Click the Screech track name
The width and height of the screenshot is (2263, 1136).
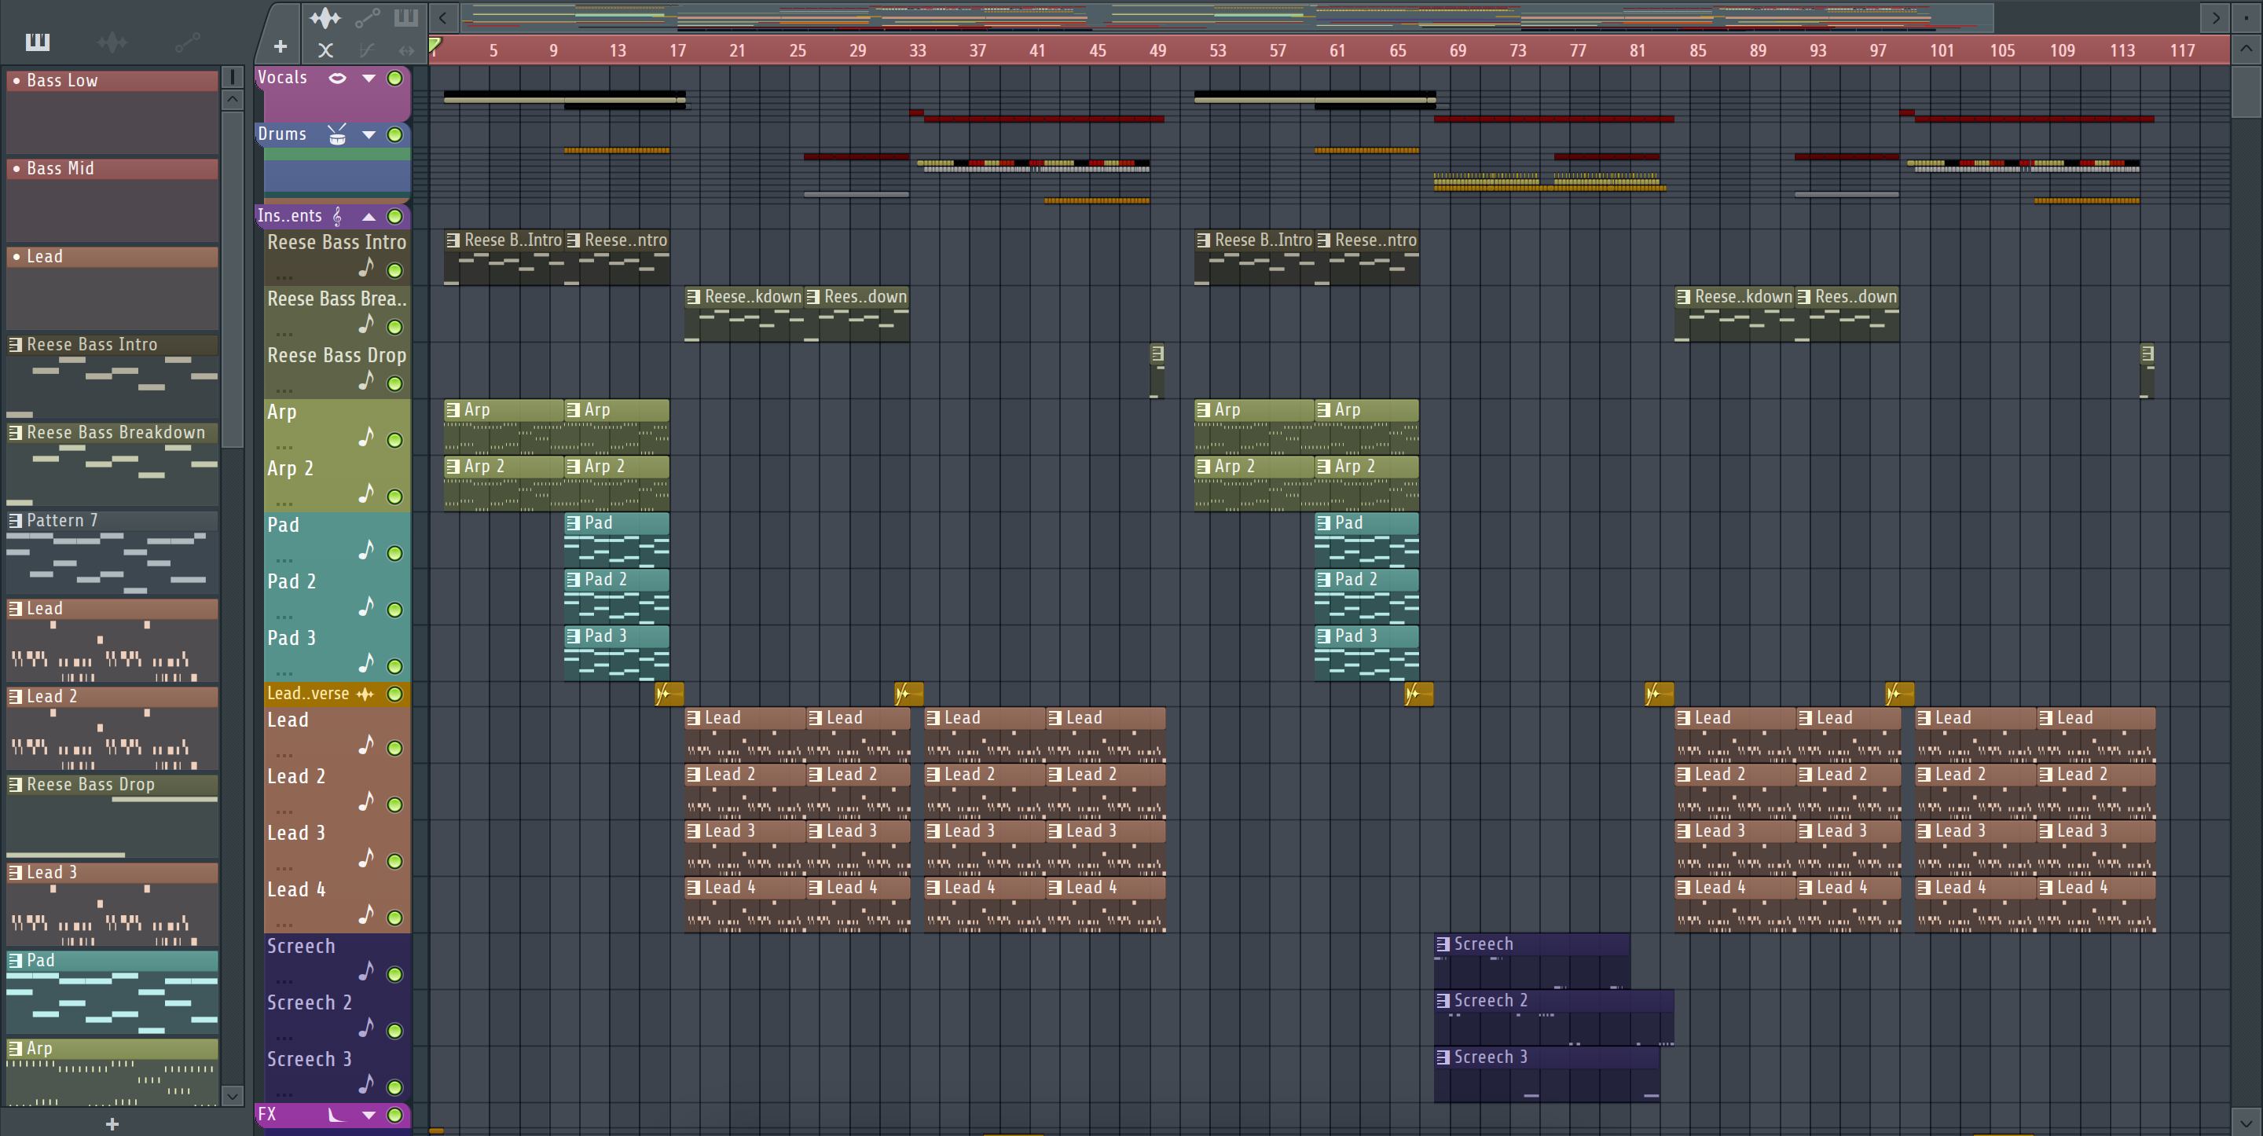point(301,946)
